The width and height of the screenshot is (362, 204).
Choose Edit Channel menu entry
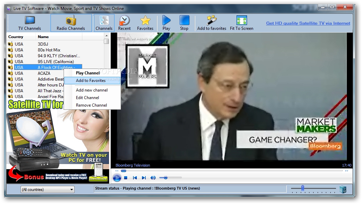click(92, 98)
